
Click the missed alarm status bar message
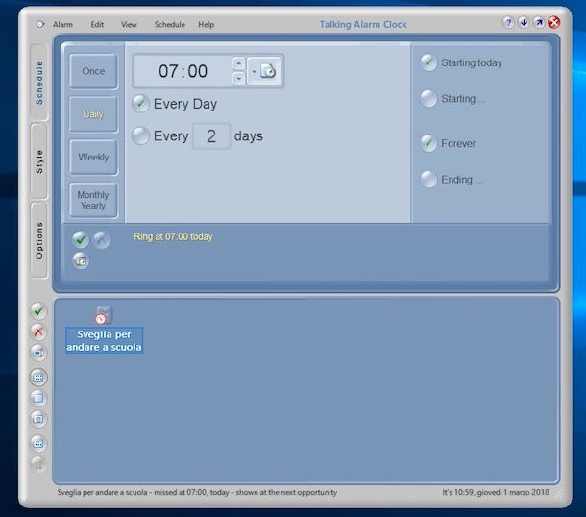[197, 492]
